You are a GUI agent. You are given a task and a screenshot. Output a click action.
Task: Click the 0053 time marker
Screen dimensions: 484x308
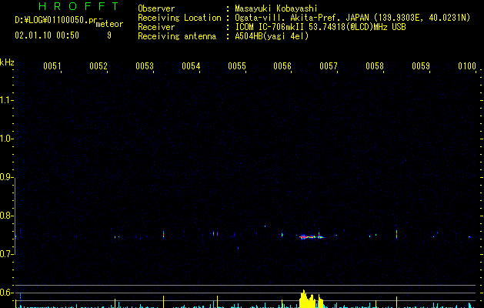coord(145,65)
